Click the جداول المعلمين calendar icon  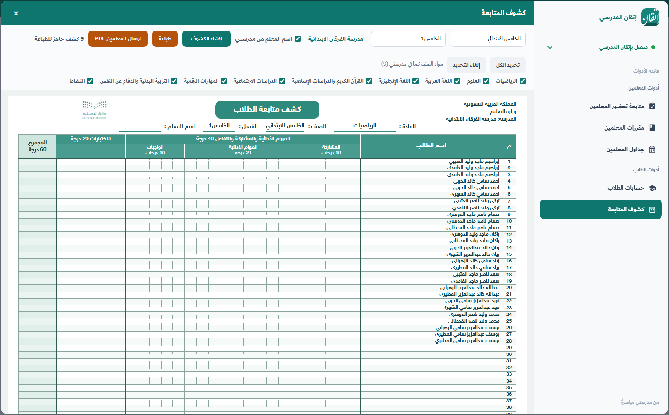pyautogui.click(x=652, y=150)
